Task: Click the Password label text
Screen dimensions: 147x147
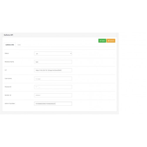Action: point(8,87)
